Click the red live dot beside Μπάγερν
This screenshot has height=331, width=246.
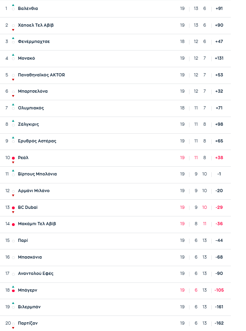click(13, 291)
